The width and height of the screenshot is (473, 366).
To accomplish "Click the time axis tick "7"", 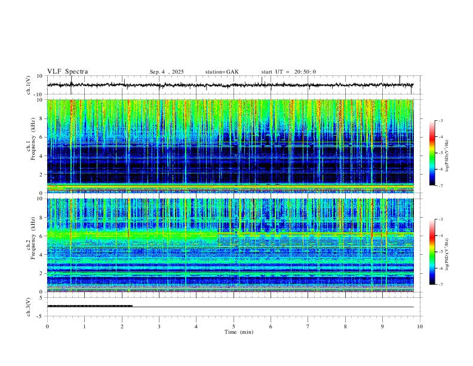I will 308,327.
